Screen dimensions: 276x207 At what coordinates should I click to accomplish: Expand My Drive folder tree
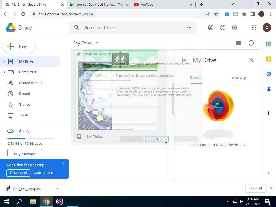pyautogui.click(x=4, y=61)
